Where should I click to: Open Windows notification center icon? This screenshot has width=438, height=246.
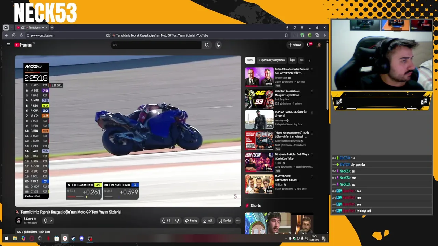point(323,238)
